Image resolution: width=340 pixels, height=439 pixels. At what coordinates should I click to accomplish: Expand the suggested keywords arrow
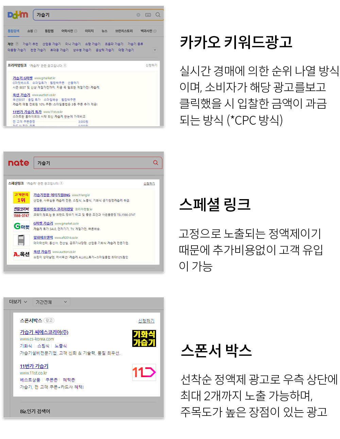(155, 50)
